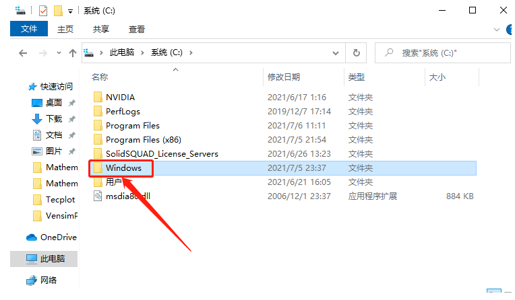Click the 应用程序扩展 type cell
Viewport: 515px width, 300px height.
373,196
